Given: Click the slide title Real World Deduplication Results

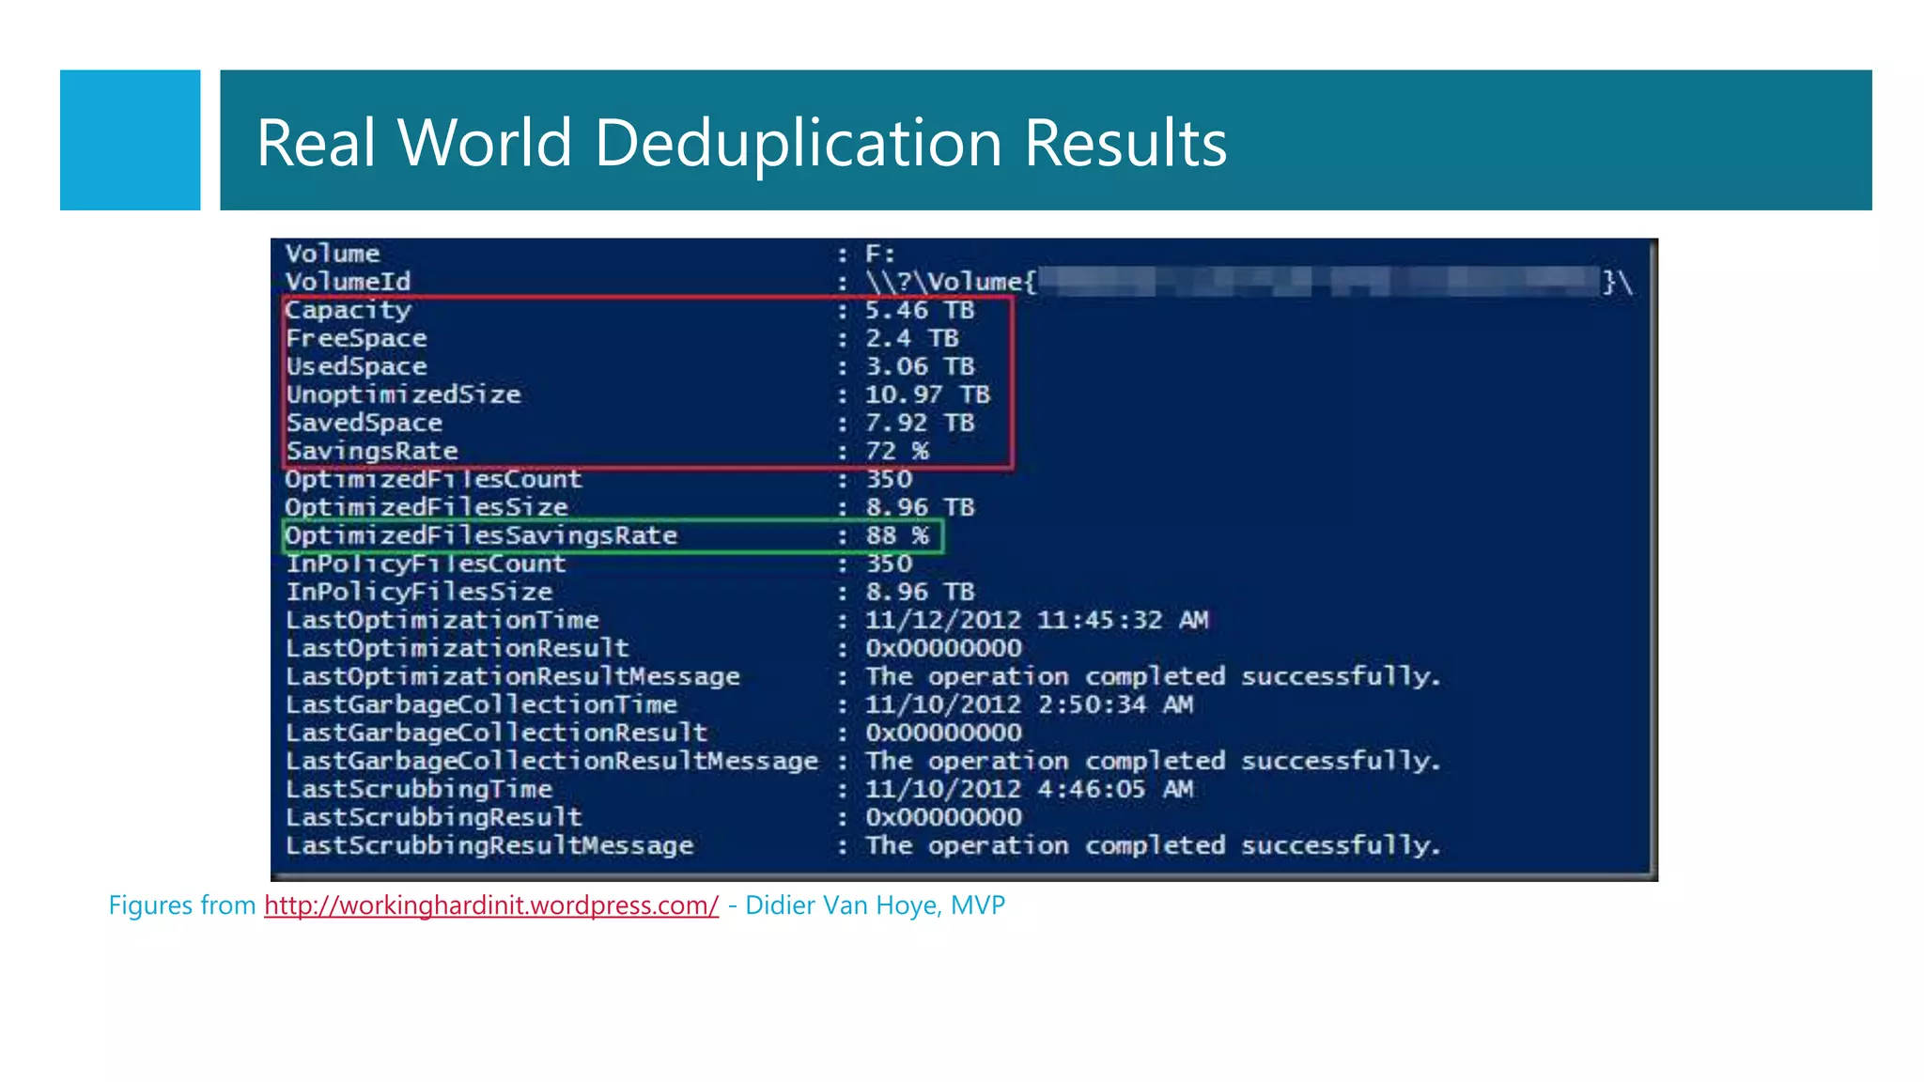Looking at the screenshot, I should pyautogui.click(x=741, y=143).
